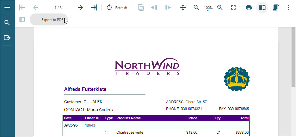Go to the first page
The image size is (296, 137).
(x=22, y=7)
